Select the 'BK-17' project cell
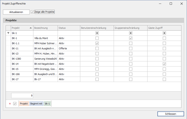Viewport: 187px width, 119px height. (x=22, y=79)
